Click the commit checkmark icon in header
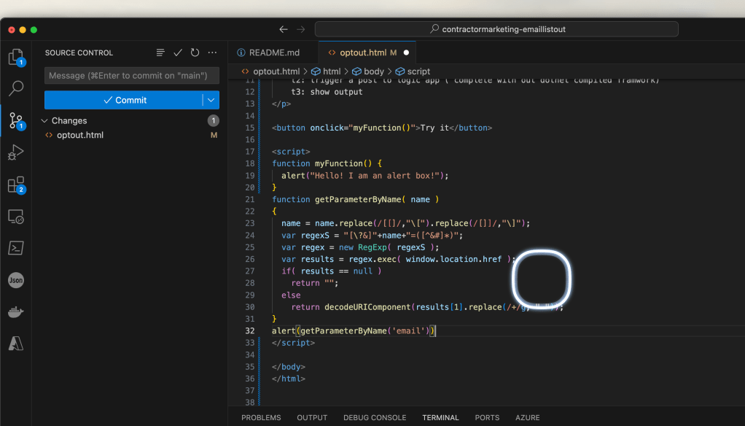Image resolution: width=745 pixels, height=426 pixels. [178, 53]
